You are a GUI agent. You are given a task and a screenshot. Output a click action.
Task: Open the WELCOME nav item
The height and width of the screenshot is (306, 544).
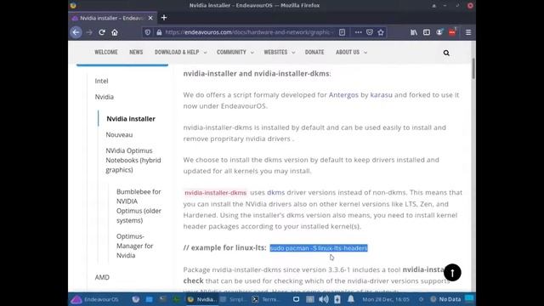point(106,52)
